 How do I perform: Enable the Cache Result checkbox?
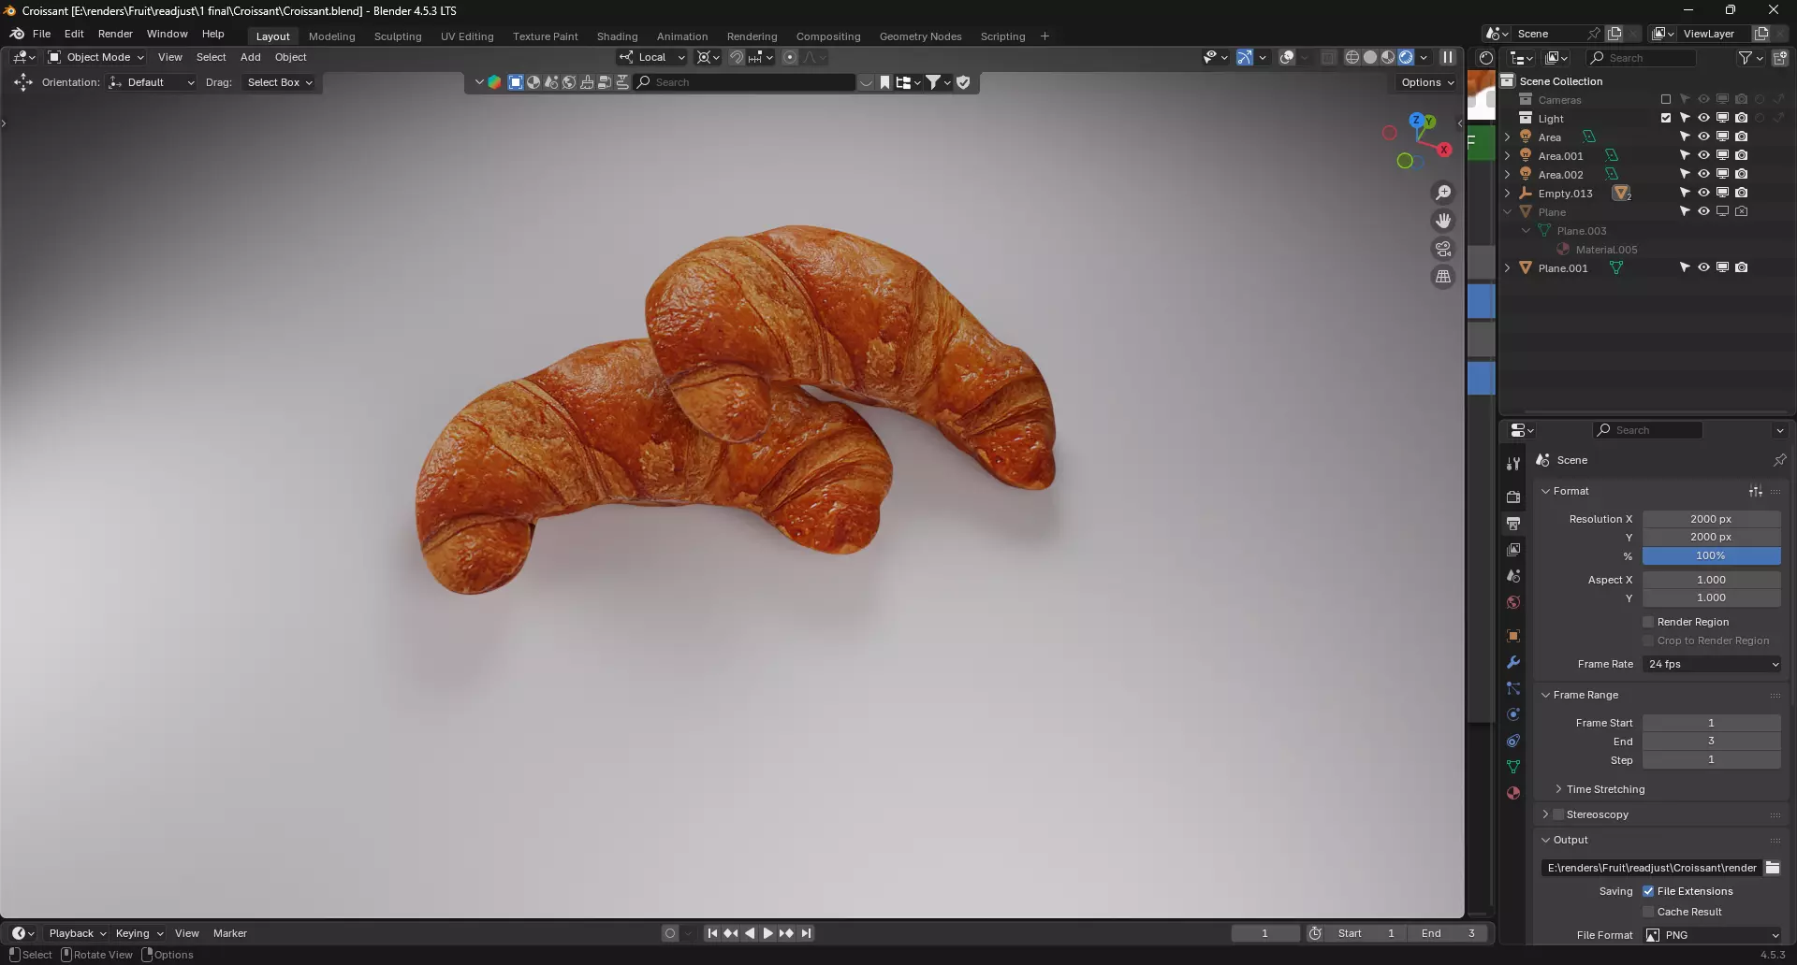click(1649, 912)
